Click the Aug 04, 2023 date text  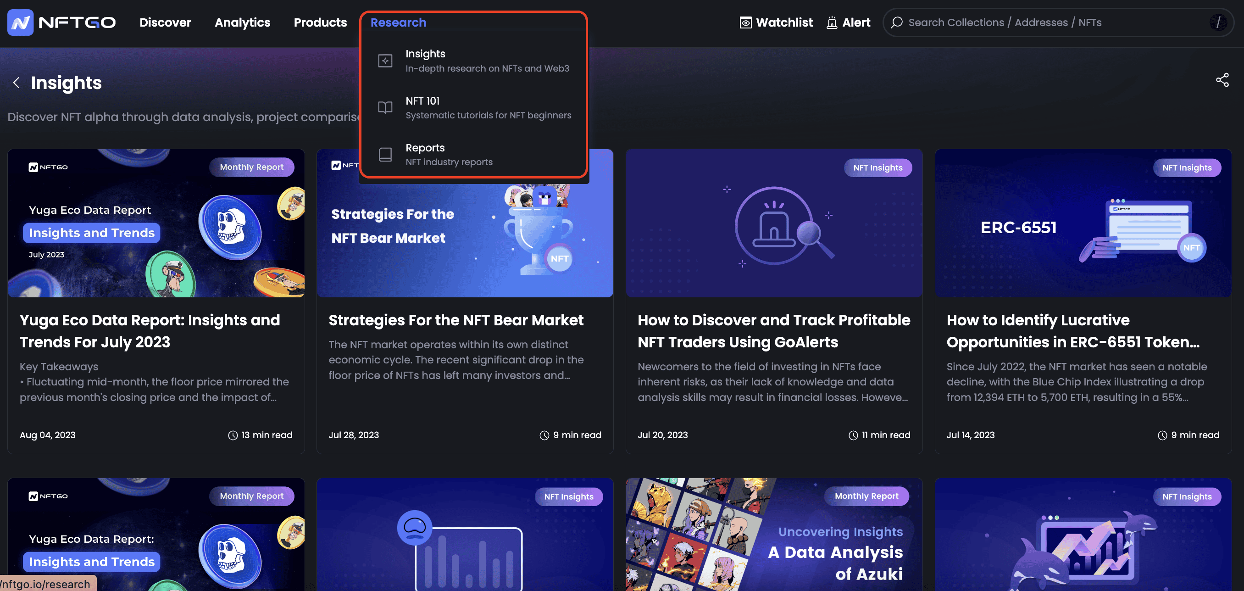coord(47,435)
